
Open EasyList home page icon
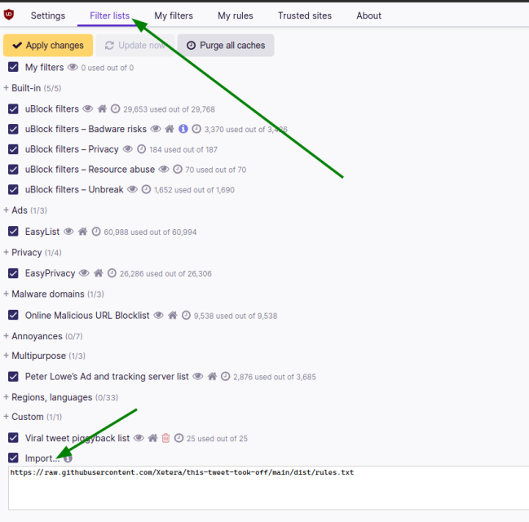[x=82, y=232]
